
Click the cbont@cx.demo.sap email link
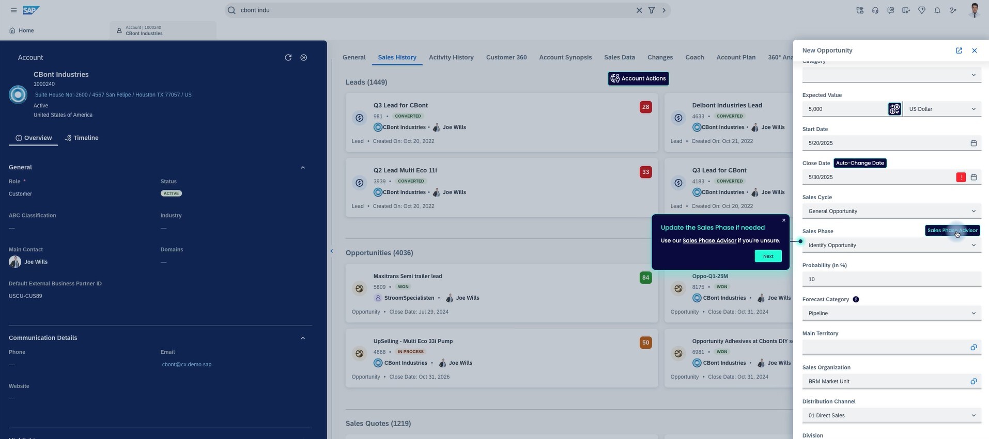tap(187, 365)
